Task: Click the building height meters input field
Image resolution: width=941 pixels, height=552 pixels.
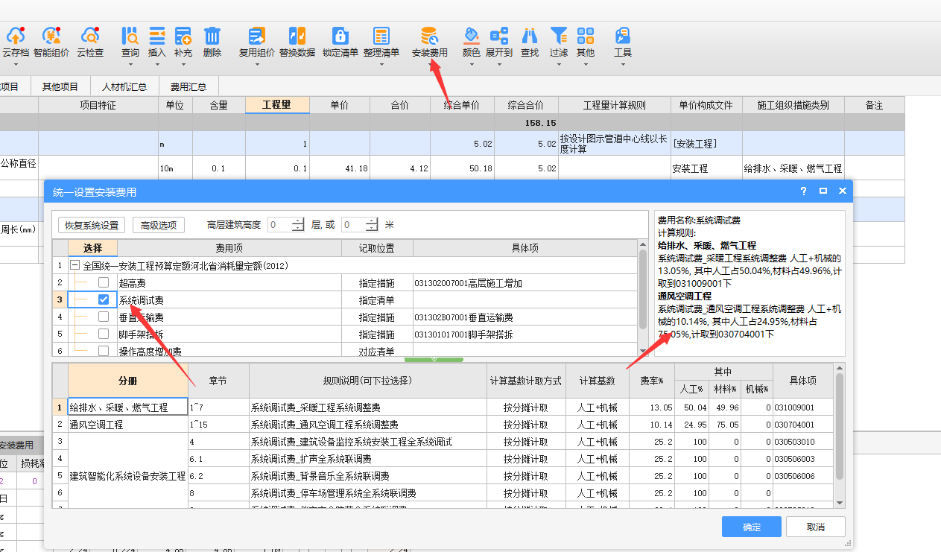Action: pos(353,224)
